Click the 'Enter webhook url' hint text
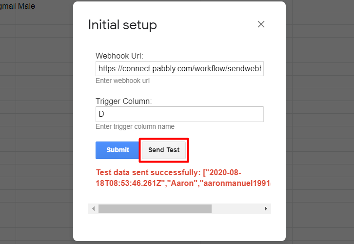354x244 pixels. click(122, 81)
